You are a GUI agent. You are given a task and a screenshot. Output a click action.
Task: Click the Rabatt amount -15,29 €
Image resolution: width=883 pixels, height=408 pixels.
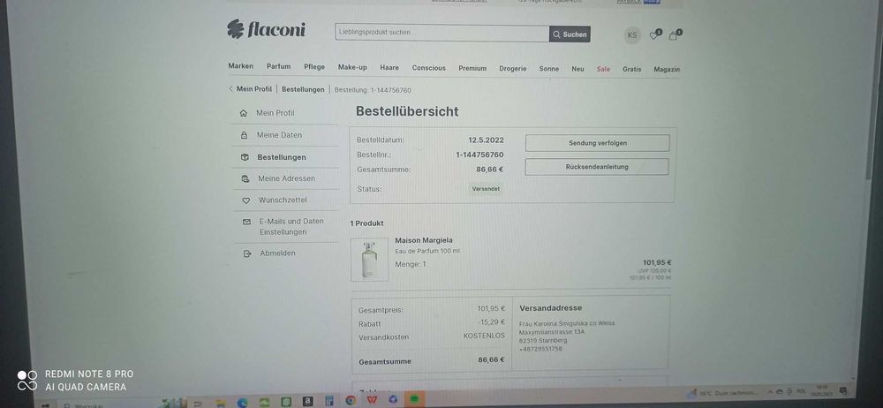coord(491,322)
